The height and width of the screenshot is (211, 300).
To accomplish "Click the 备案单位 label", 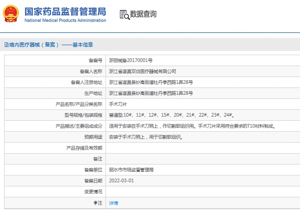I will (x=93, y=170).
